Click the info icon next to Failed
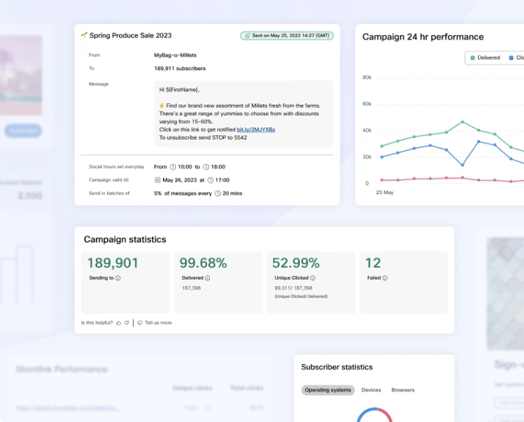 385,278
